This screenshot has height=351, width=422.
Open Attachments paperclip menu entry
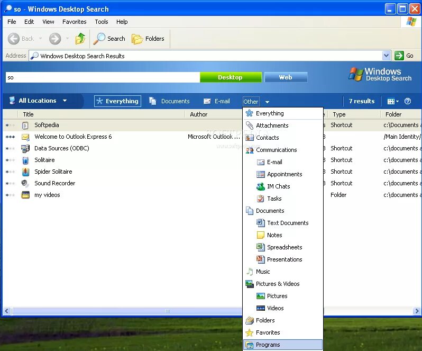tap(283, 125)
